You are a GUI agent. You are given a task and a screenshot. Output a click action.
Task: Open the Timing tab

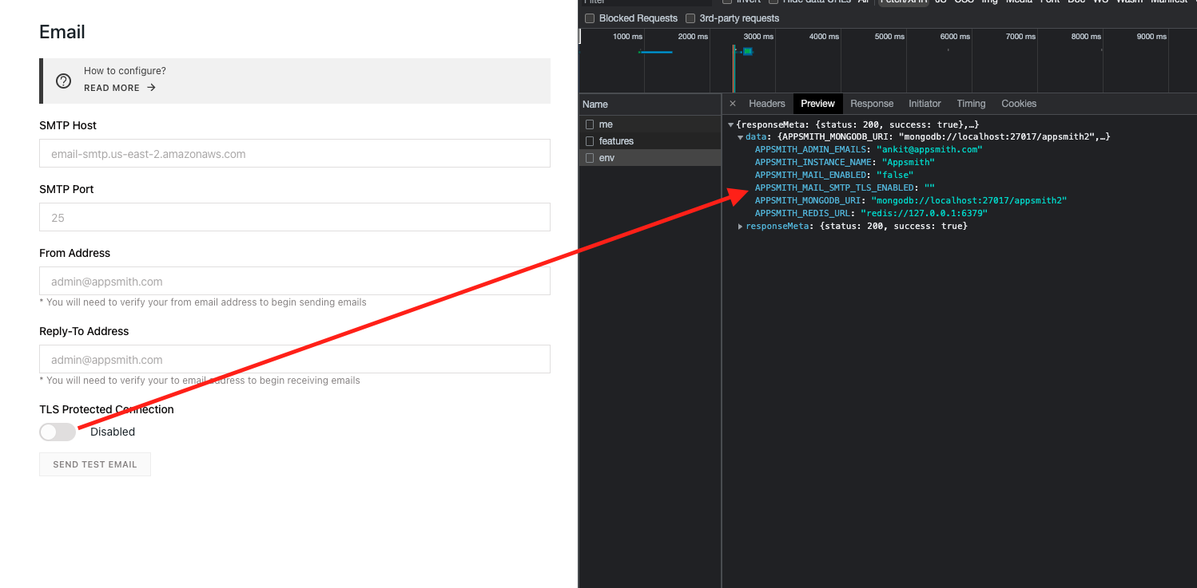(971, 103)
